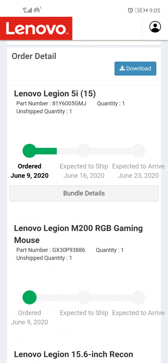168x363 pixels.
Task: Select part number GX30P93886 text
Action: pyautogui.click(x=69, y=250)
